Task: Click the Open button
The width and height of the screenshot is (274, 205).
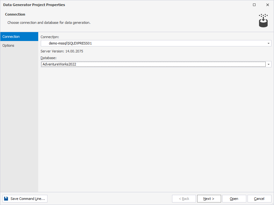Action: [x=234, y=199]
